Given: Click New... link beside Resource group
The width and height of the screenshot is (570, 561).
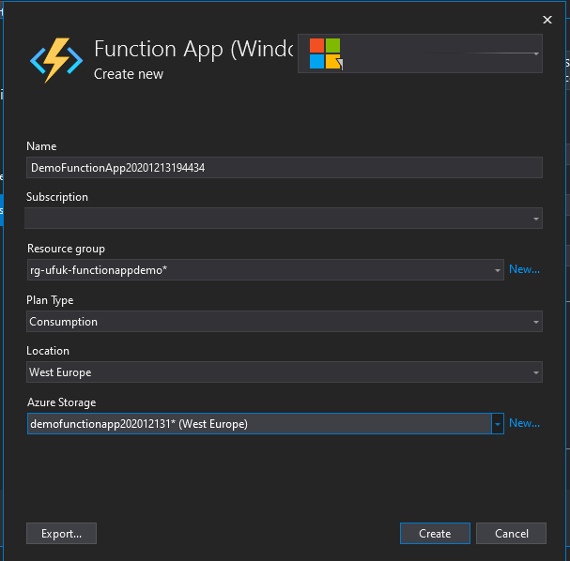Looking at the screenshot, I should point(524,269).
